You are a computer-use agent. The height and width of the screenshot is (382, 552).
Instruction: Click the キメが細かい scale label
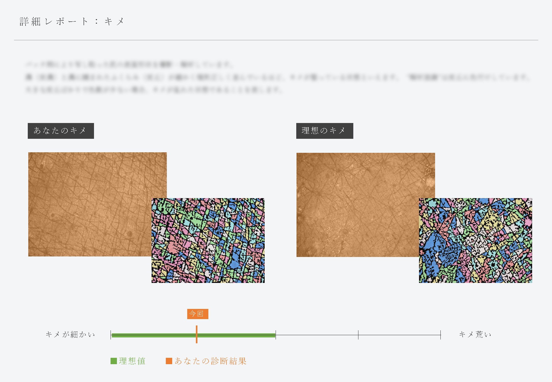[70, 334]
